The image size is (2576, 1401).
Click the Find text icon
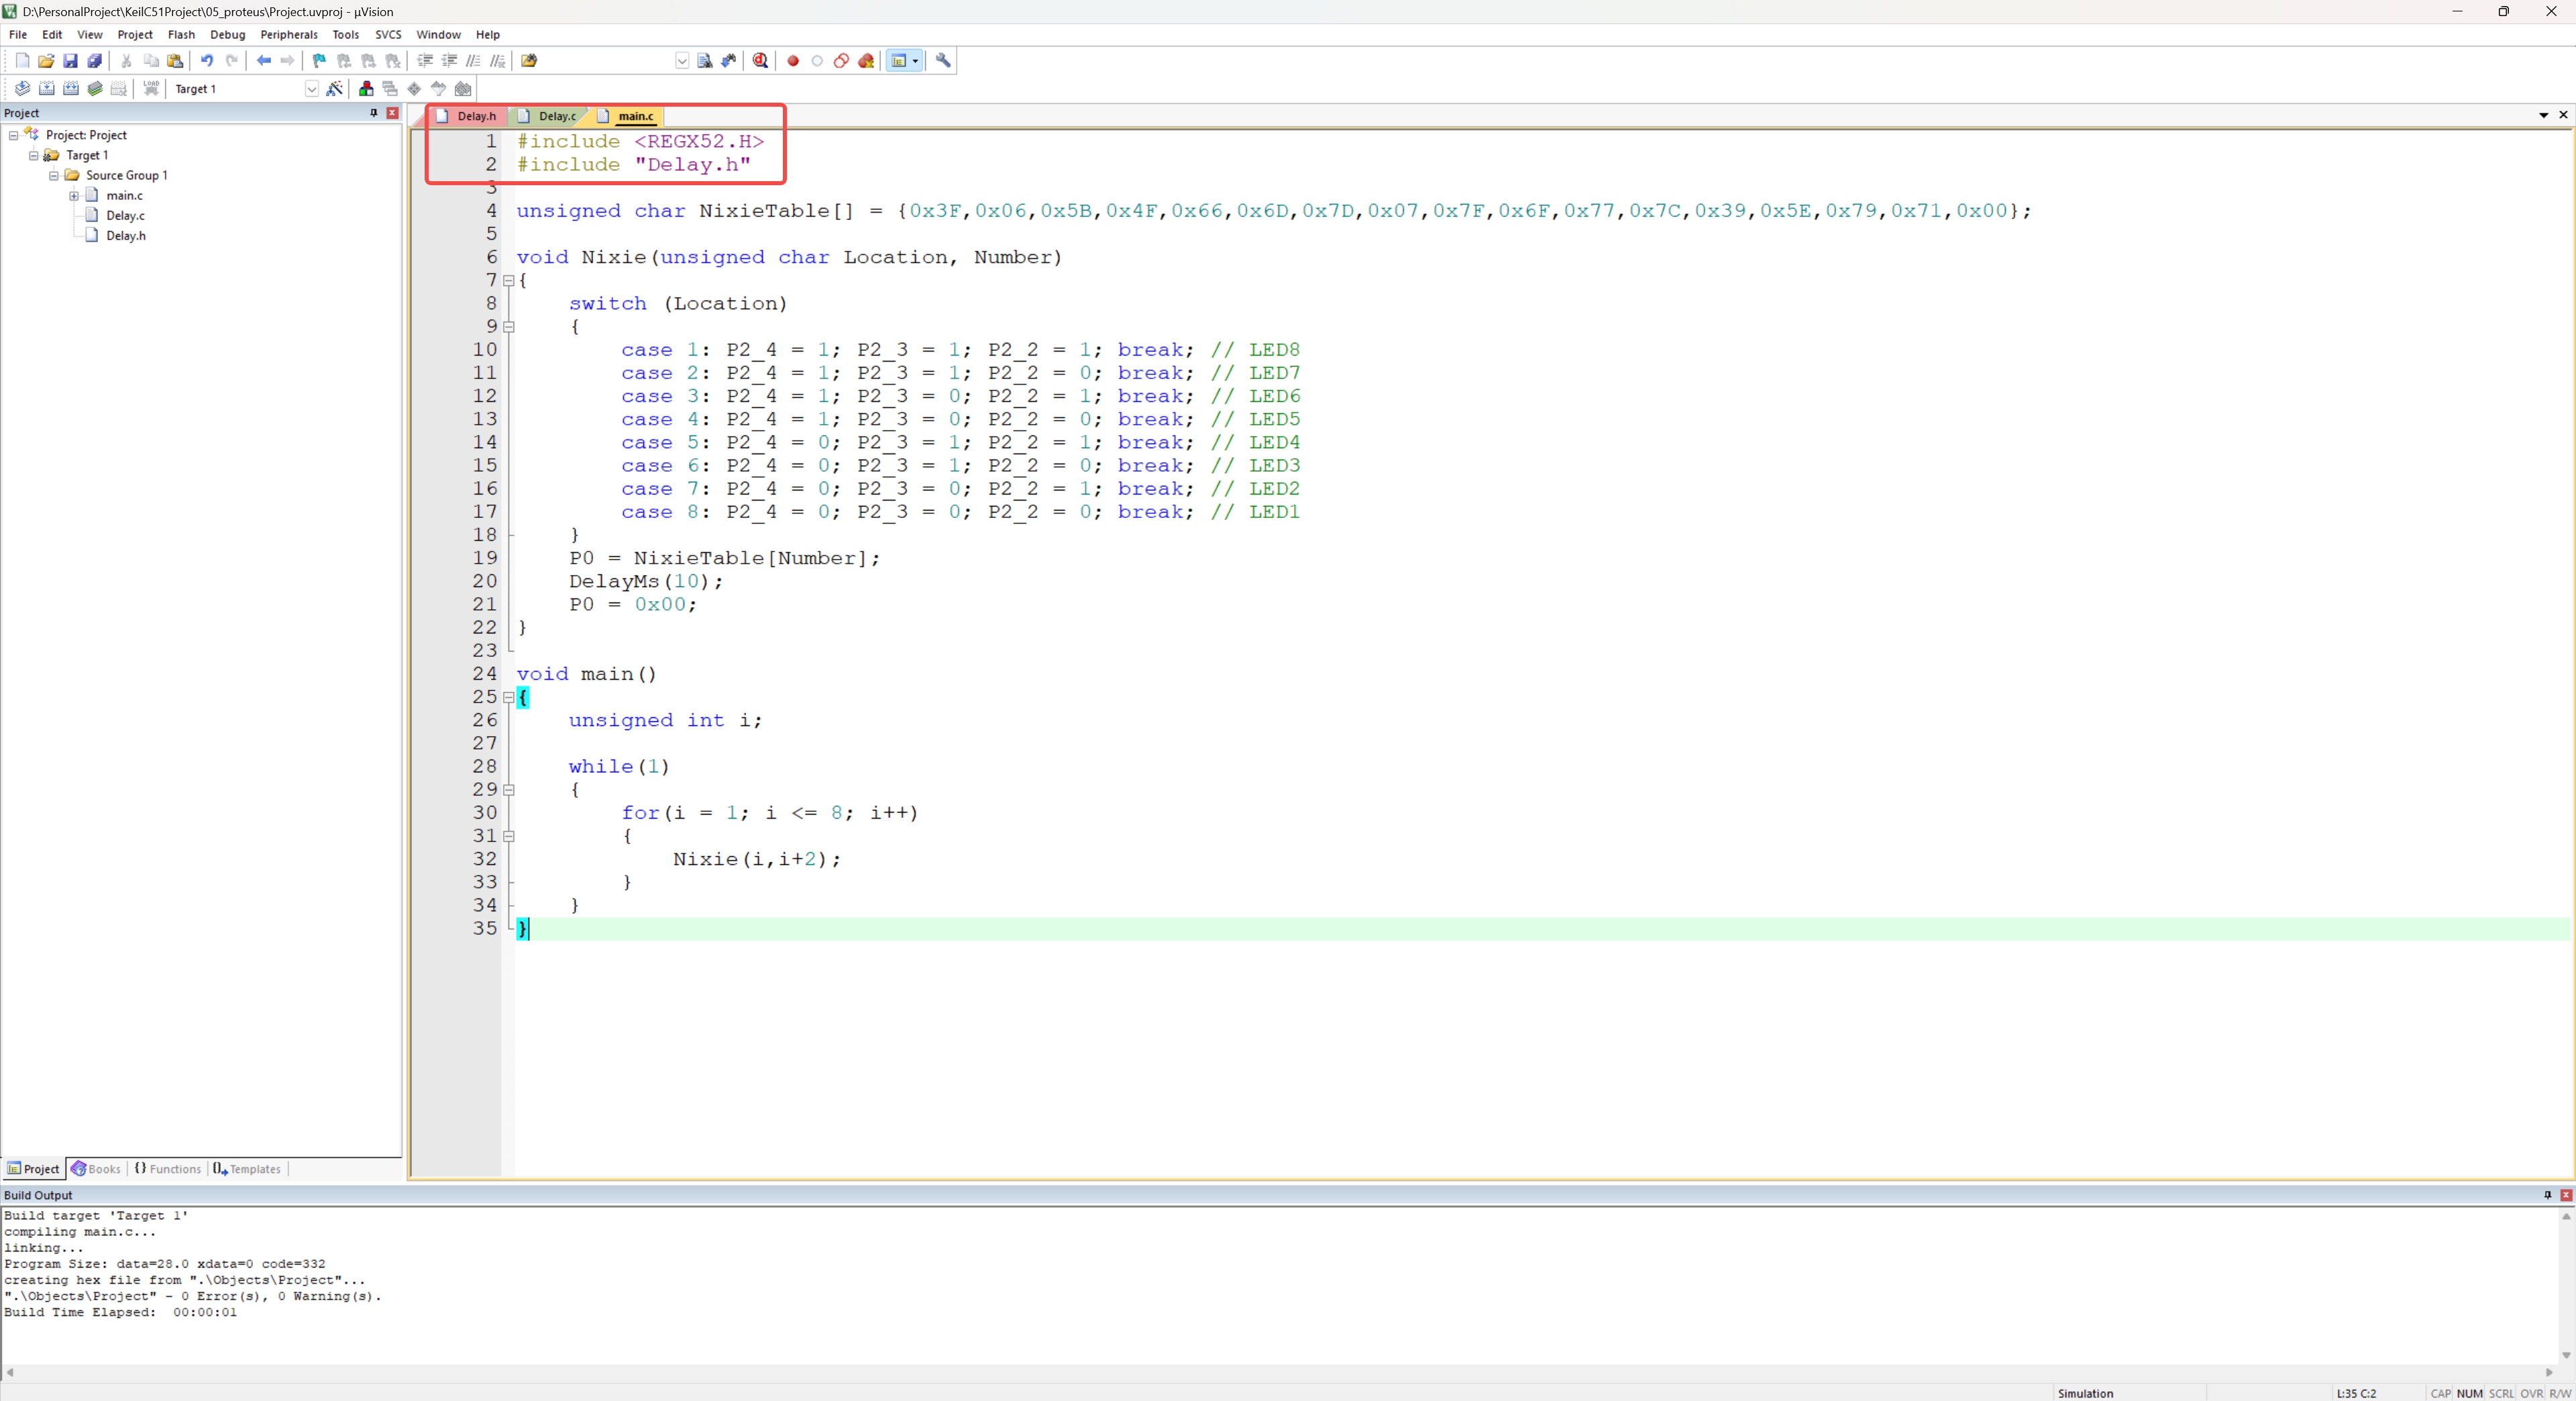click(x=705, y=61)
